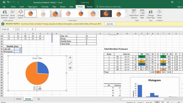This screenshot has width=183, height=103.
Task: Click the orange pie chart slice
Action: point(34,76)
